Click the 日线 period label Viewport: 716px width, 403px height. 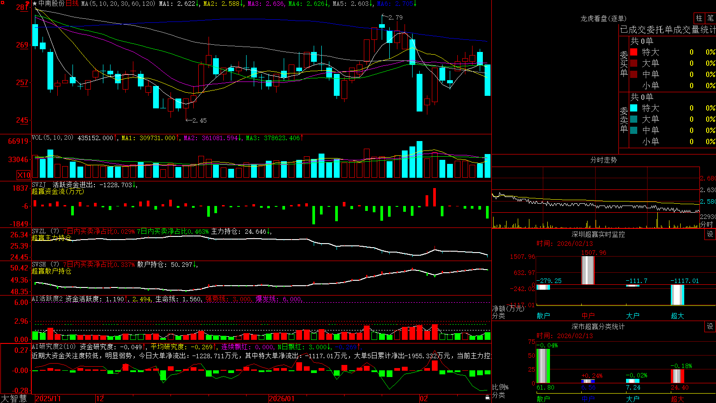[72, 4]
